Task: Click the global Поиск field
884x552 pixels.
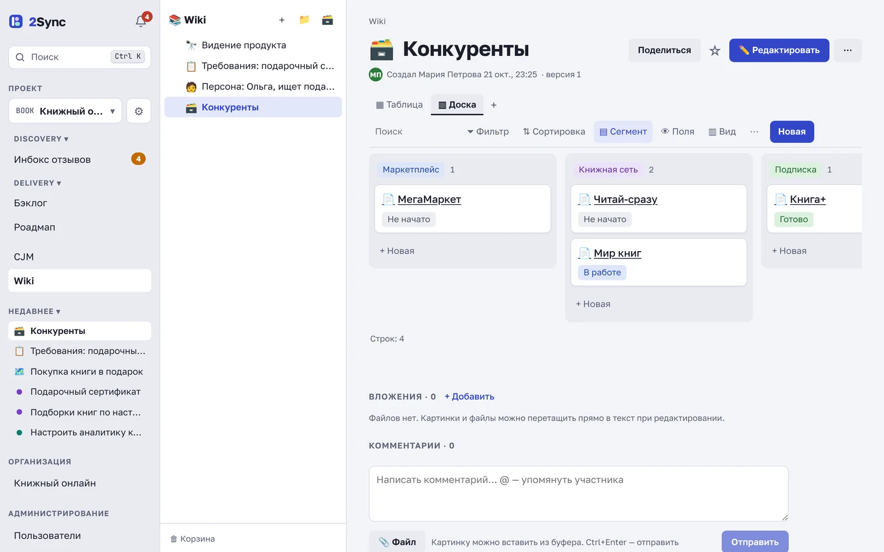Action: point(80,57)
